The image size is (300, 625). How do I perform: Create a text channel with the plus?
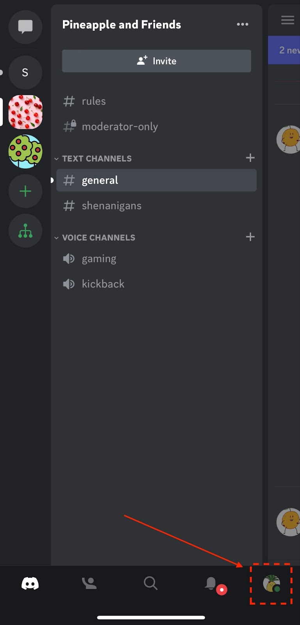[x=250, y=158]
